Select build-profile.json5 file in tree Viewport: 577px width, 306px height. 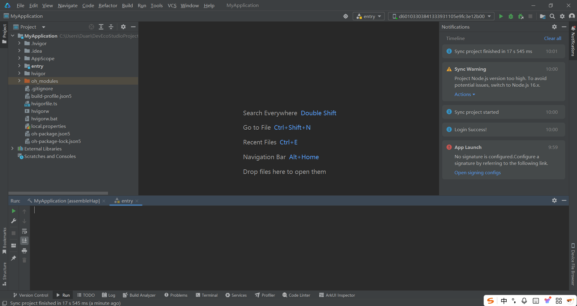click(51, 96)
